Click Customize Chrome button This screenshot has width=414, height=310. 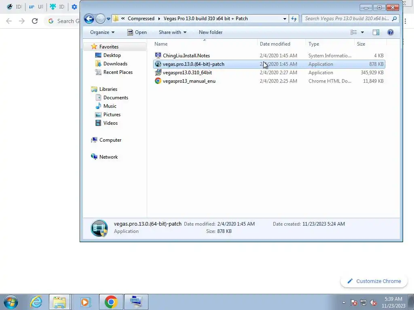(x=374, y=281)
